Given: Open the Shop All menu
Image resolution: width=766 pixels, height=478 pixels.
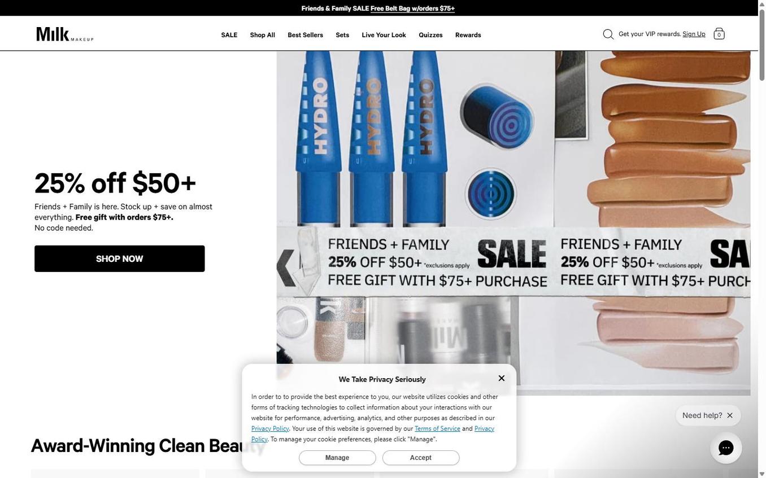Looking at the screenshot, I should pyautogui.click(x=263, y=35).
